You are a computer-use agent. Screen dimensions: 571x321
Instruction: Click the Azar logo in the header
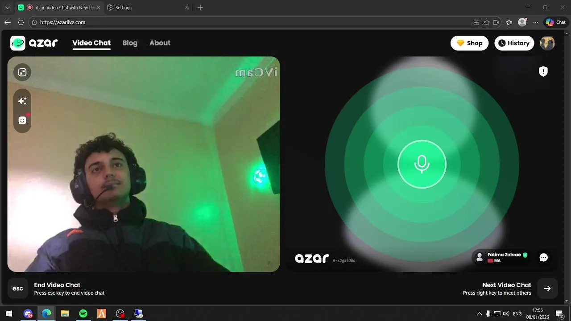pos(34,43)
